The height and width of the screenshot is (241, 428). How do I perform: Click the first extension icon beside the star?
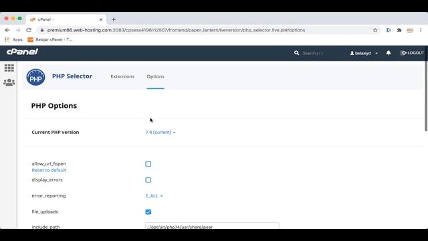pos(389,30)
